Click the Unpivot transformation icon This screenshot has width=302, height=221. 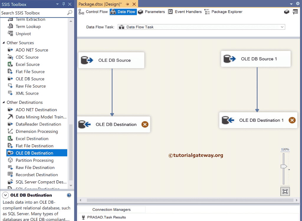10,34
